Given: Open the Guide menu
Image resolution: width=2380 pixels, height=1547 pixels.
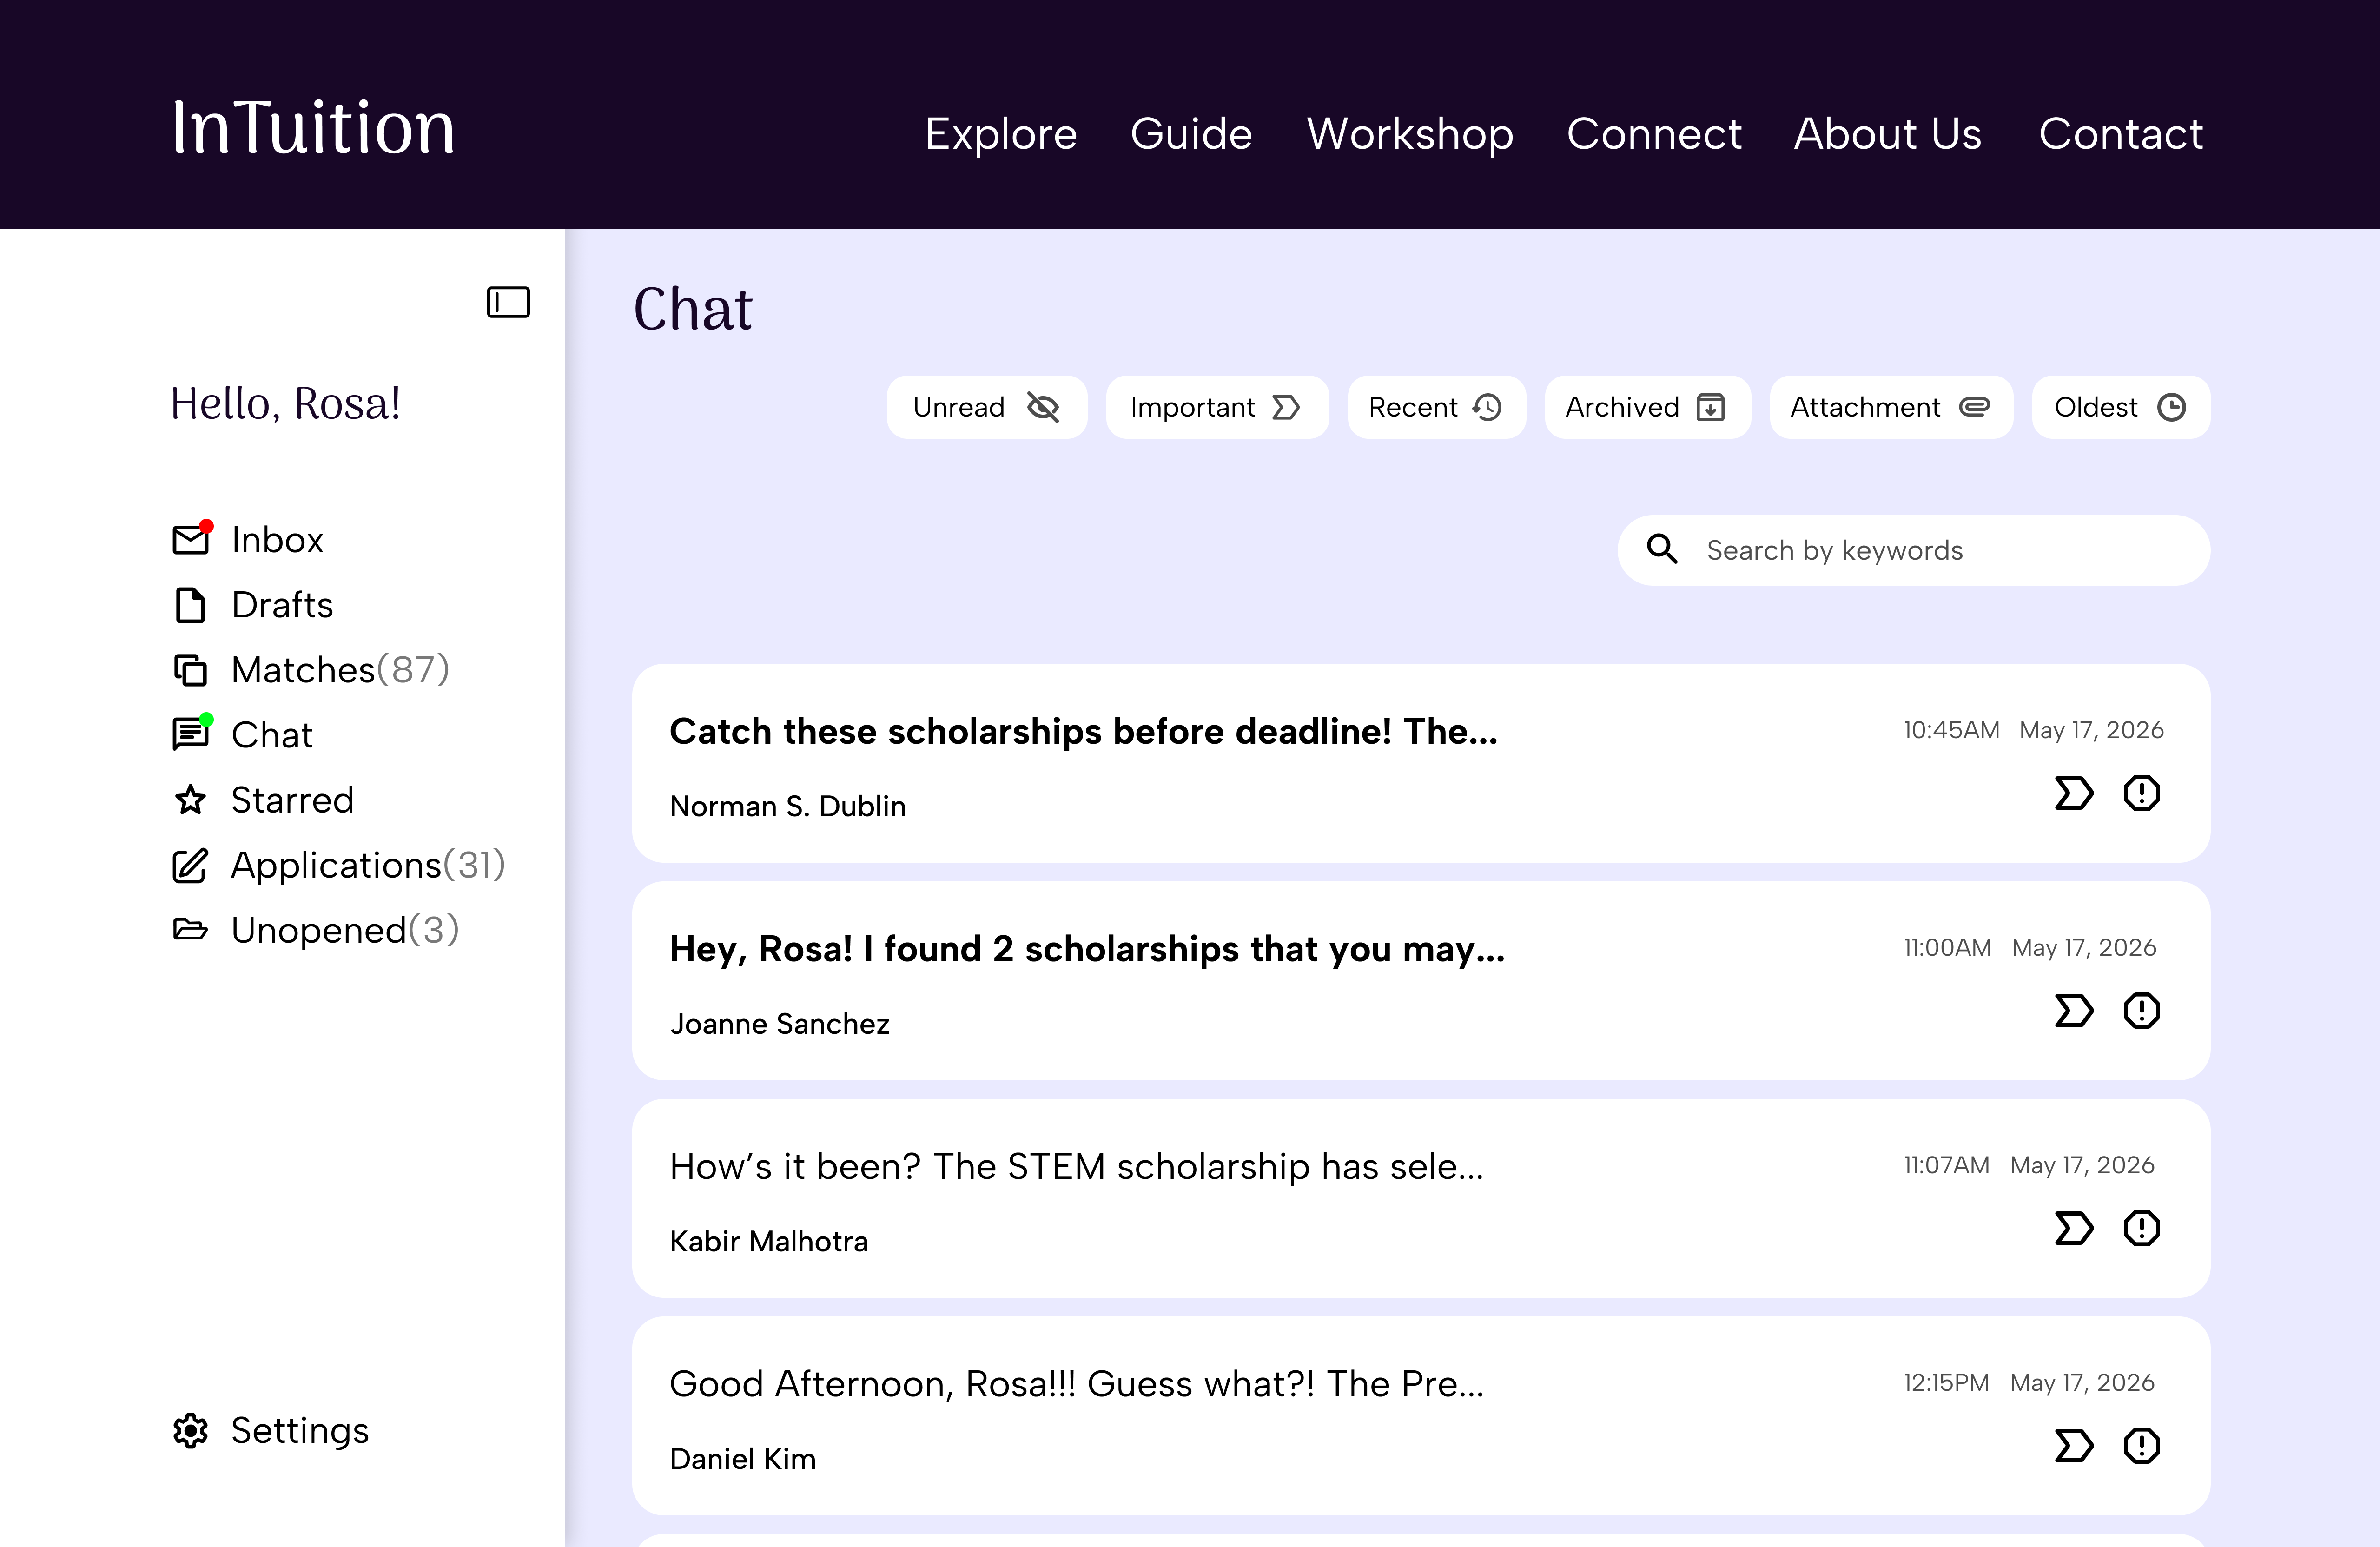Looking at the screenshot, I should 1191,134.
